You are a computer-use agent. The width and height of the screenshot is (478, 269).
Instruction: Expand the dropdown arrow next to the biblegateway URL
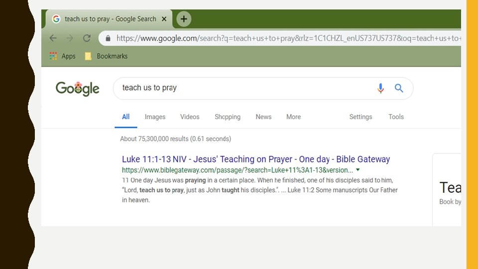[x=358, y=170]
